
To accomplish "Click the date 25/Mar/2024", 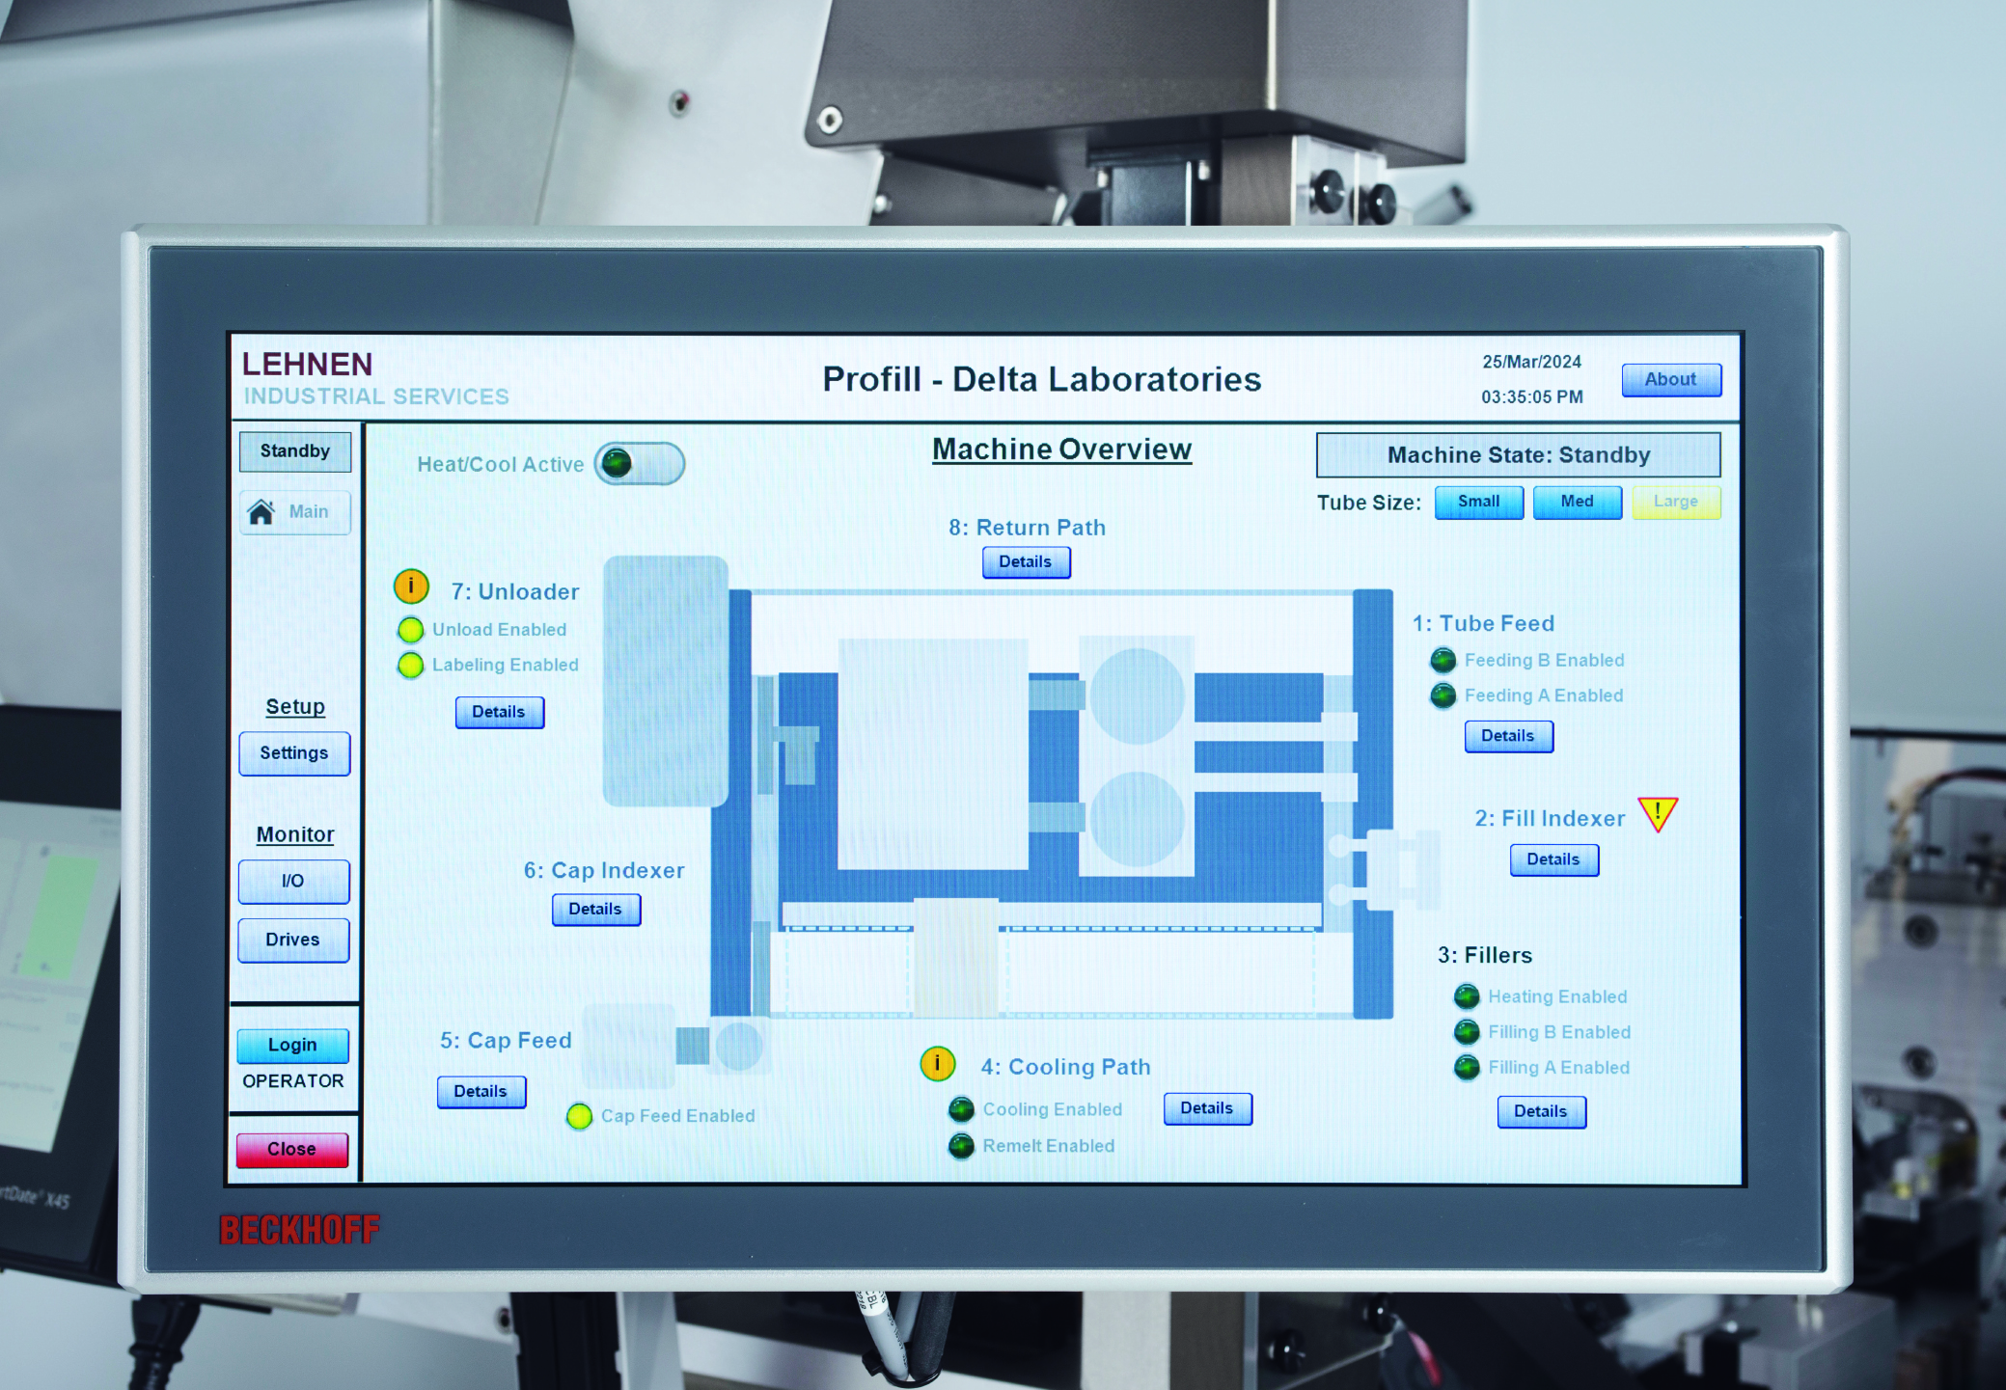I will 1532,363.
